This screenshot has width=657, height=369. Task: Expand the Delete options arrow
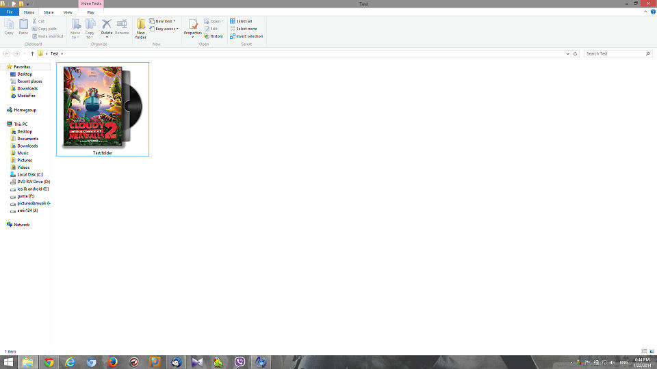click(107, 37)
